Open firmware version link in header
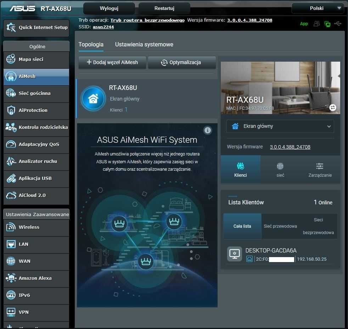Image resolution: width=348 pixels, height=329 pixels. [x=249, y=20]
